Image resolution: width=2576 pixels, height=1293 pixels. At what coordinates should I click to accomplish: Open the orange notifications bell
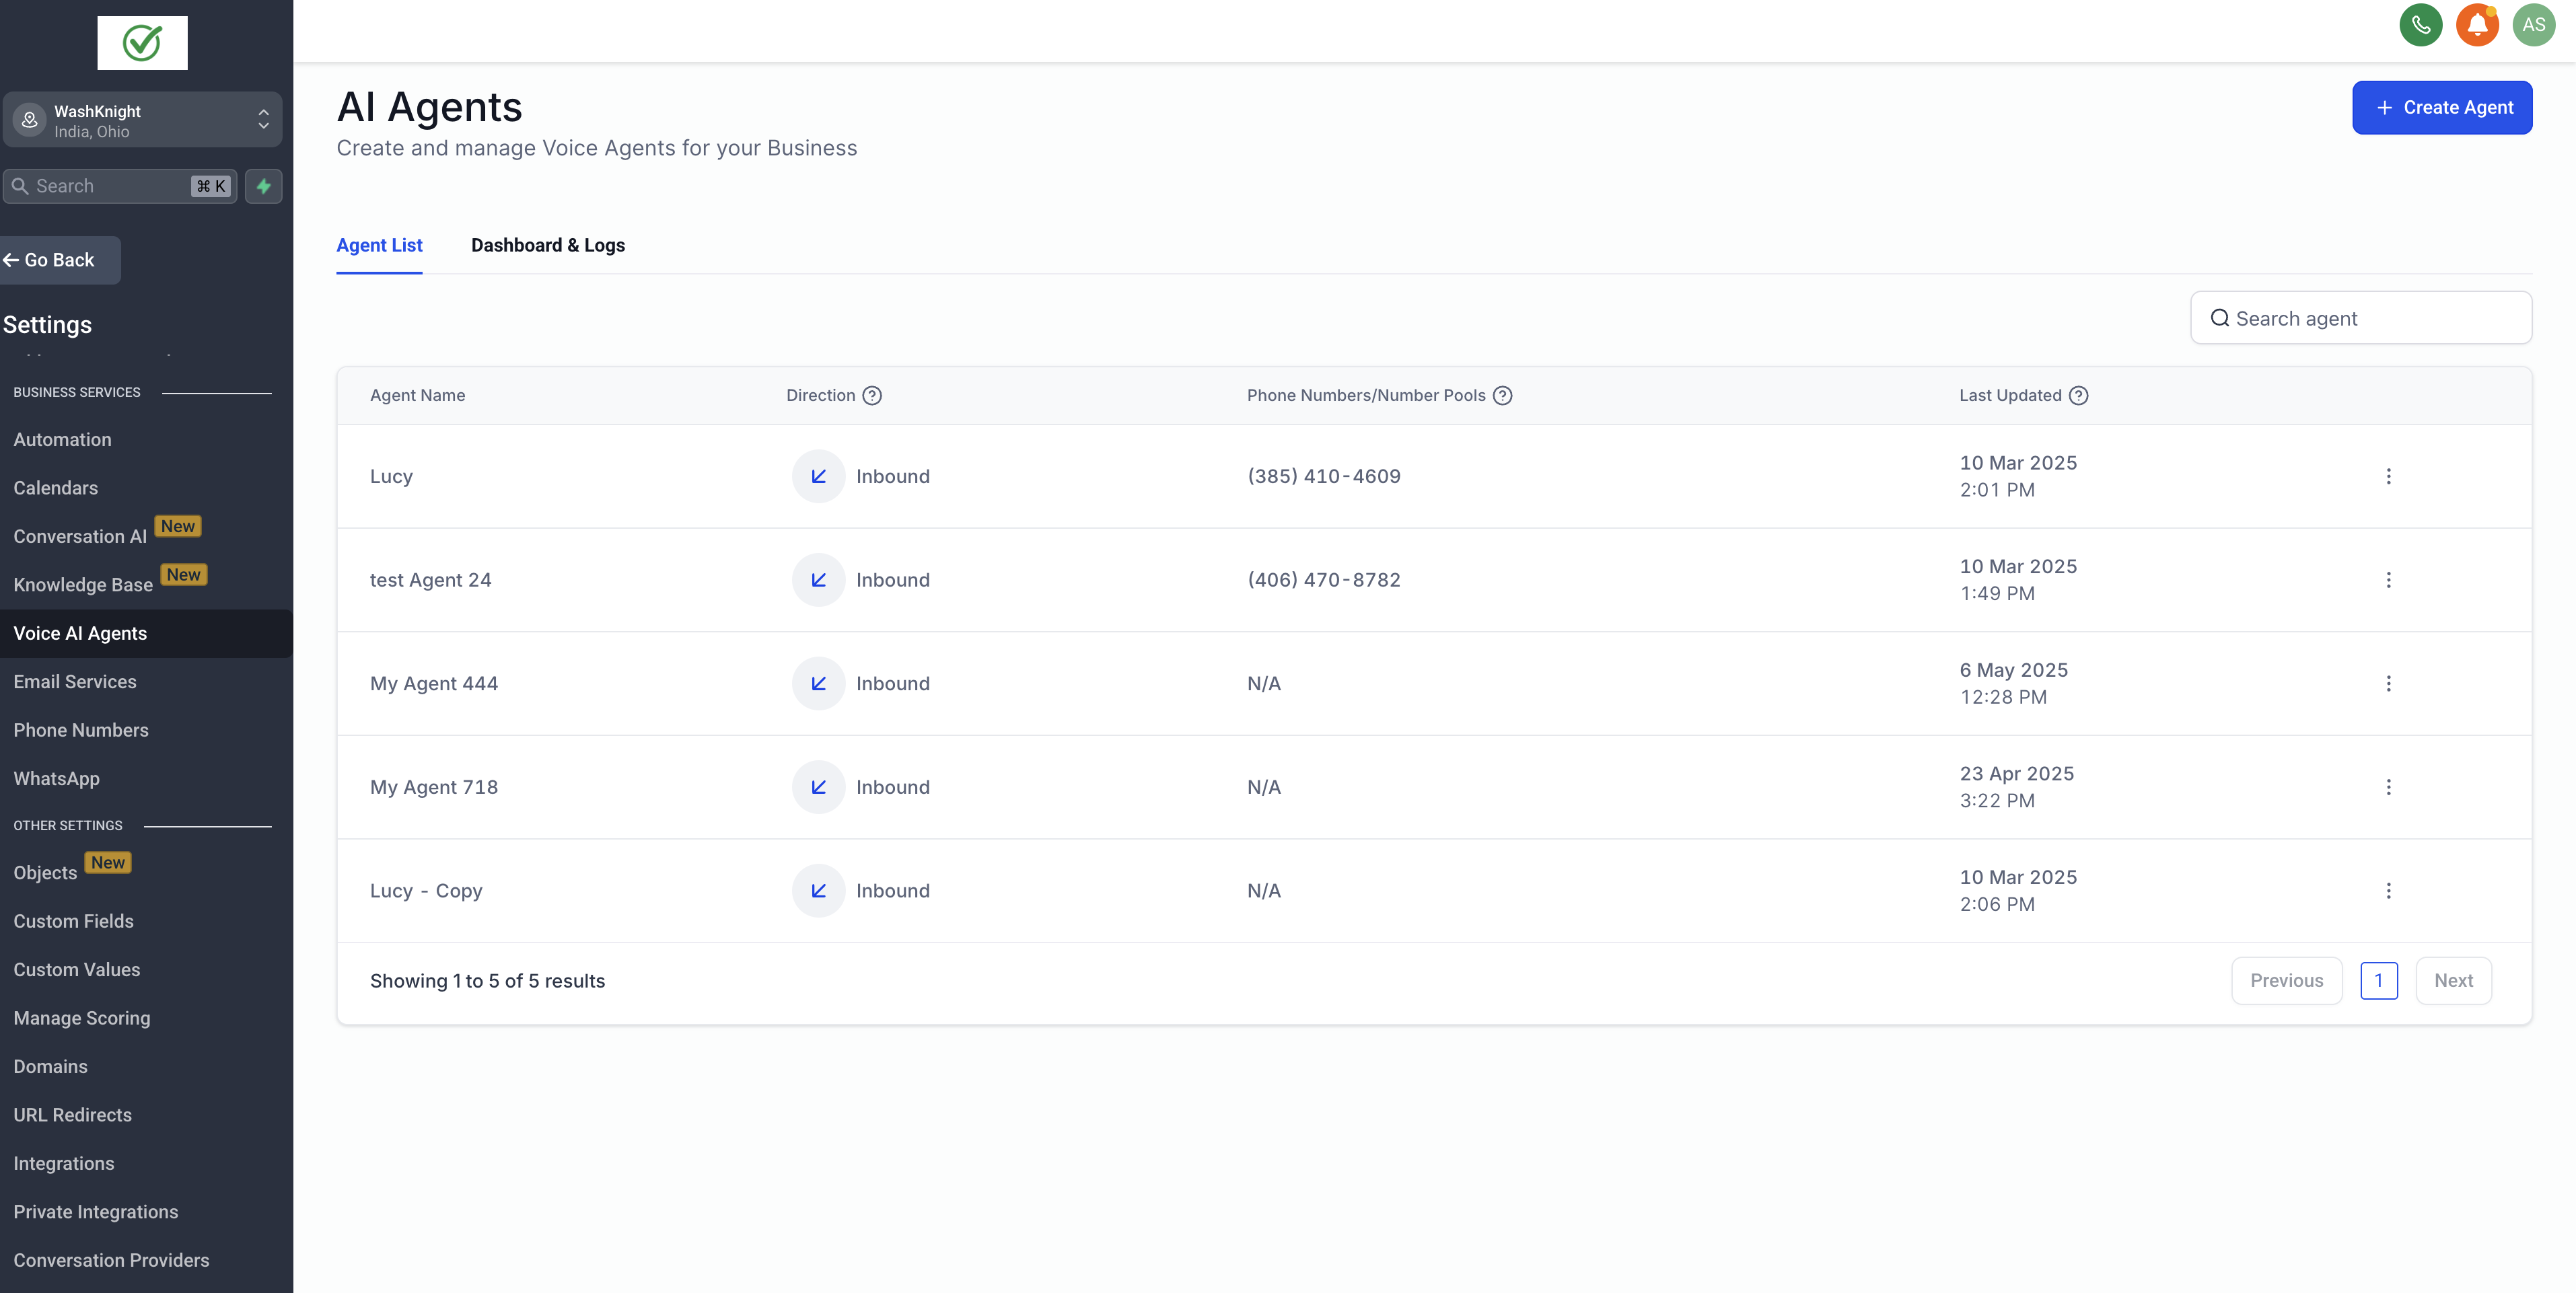(x=2477, y=25)
